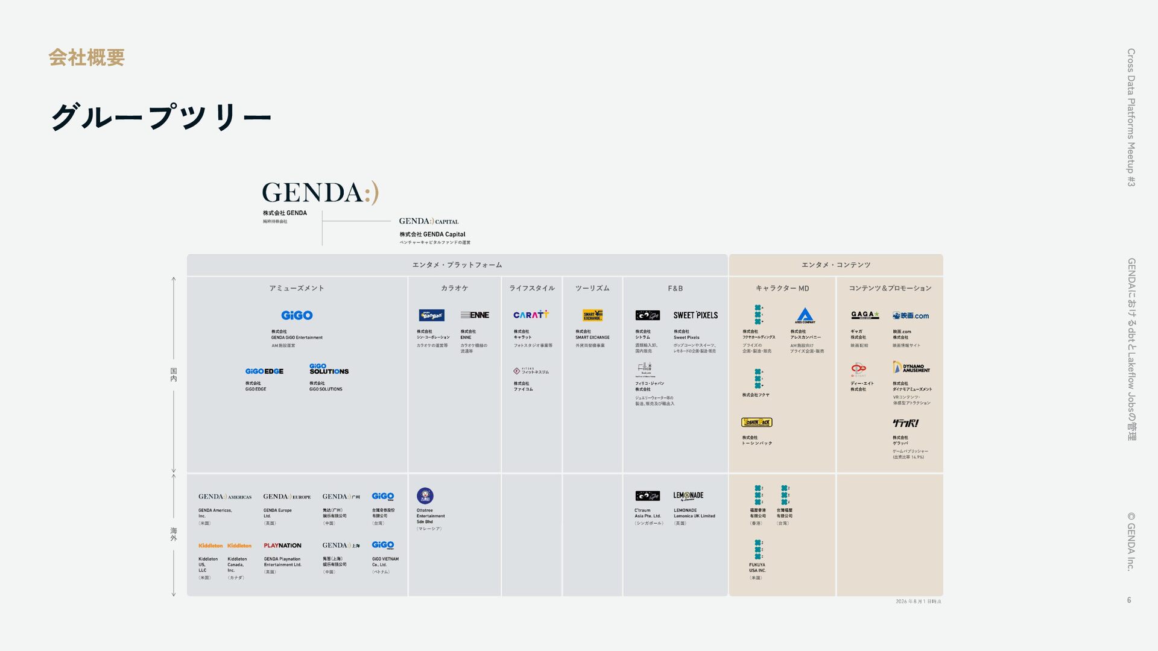This screenshot has width=1158, height=651.
Task: Click the キャラクター MD column heading
Action: tap(782, 289)
